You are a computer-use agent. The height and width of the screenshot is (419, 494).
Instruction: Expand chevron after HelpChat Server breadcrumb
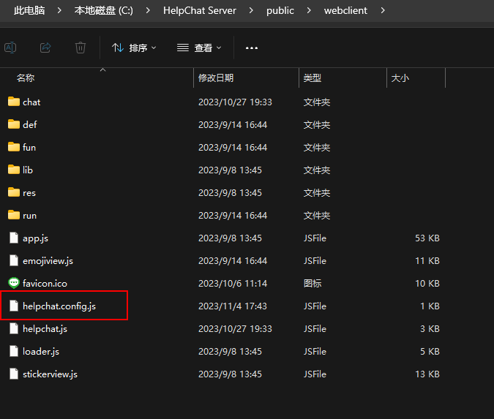251,11
